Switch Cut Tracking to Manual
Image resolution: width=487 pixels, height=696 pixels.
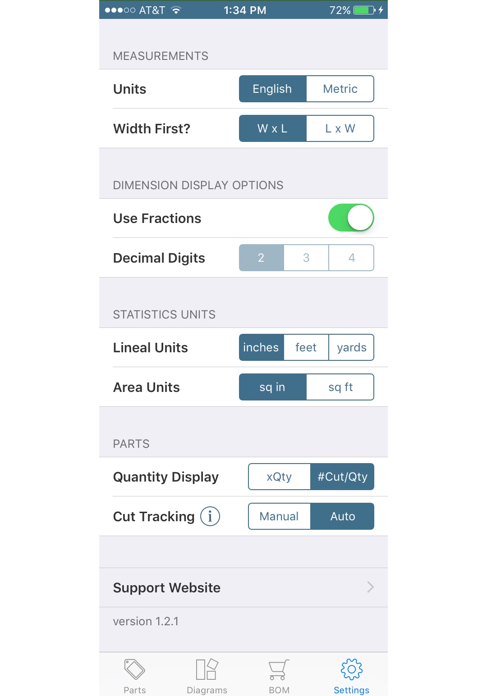coord(279,516)
